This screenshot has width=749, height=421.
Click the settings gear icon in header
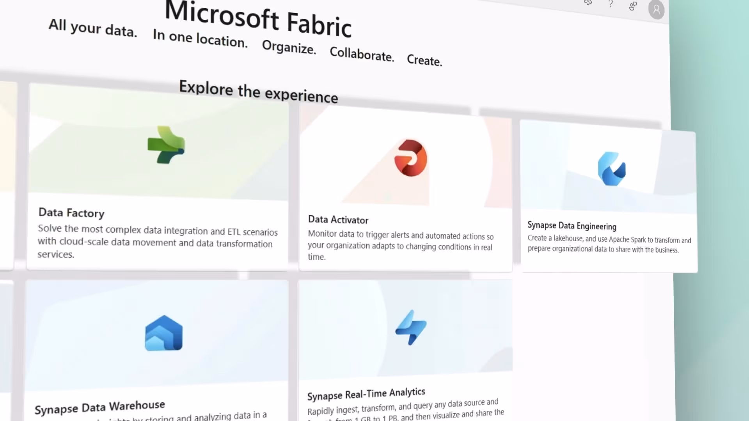588,3
